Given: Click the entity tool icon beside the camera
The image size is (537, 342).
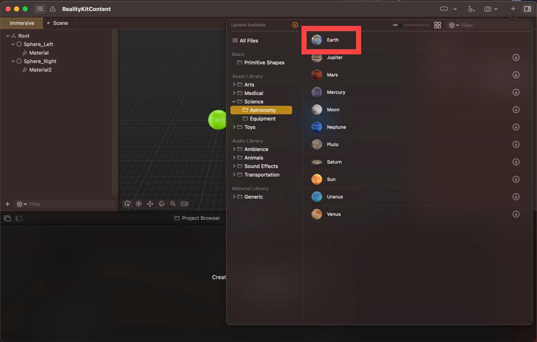Looking at the screenshot, I should point(471,9).
